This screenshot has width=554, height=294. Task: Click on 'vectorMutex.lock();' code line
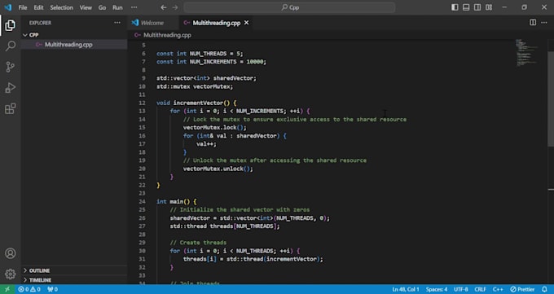[x=215, y=128]
